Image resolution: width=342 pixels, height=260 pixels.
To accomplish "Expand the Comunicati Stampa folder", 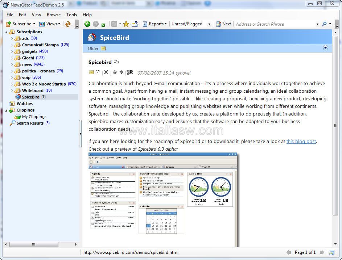I will (12, 45).
